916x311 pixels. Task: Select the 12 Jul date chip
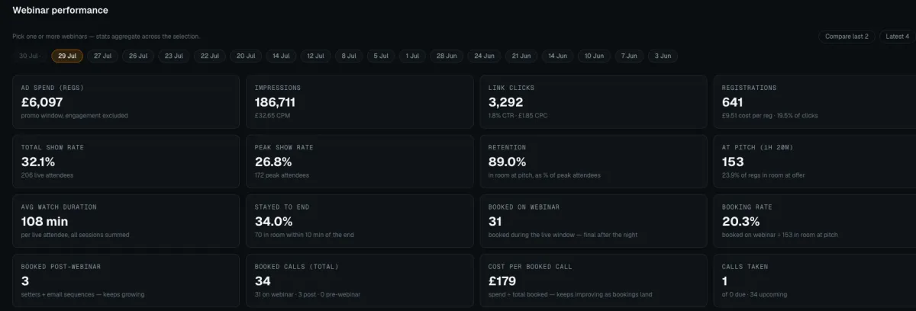point(315,56)
